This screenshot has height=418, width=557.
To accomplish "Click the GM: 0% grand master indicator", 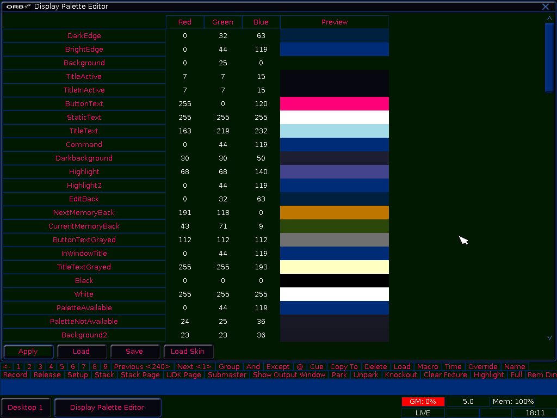I will click(x=423, y=402).
